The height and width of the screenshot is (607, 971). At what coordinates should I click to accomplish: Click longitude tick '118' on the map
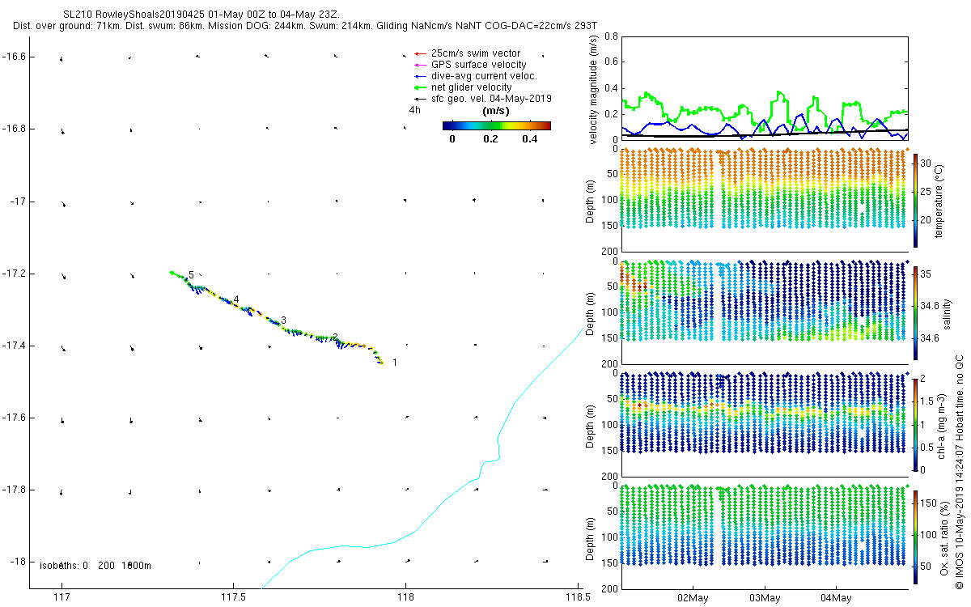[x=406, y=598]
